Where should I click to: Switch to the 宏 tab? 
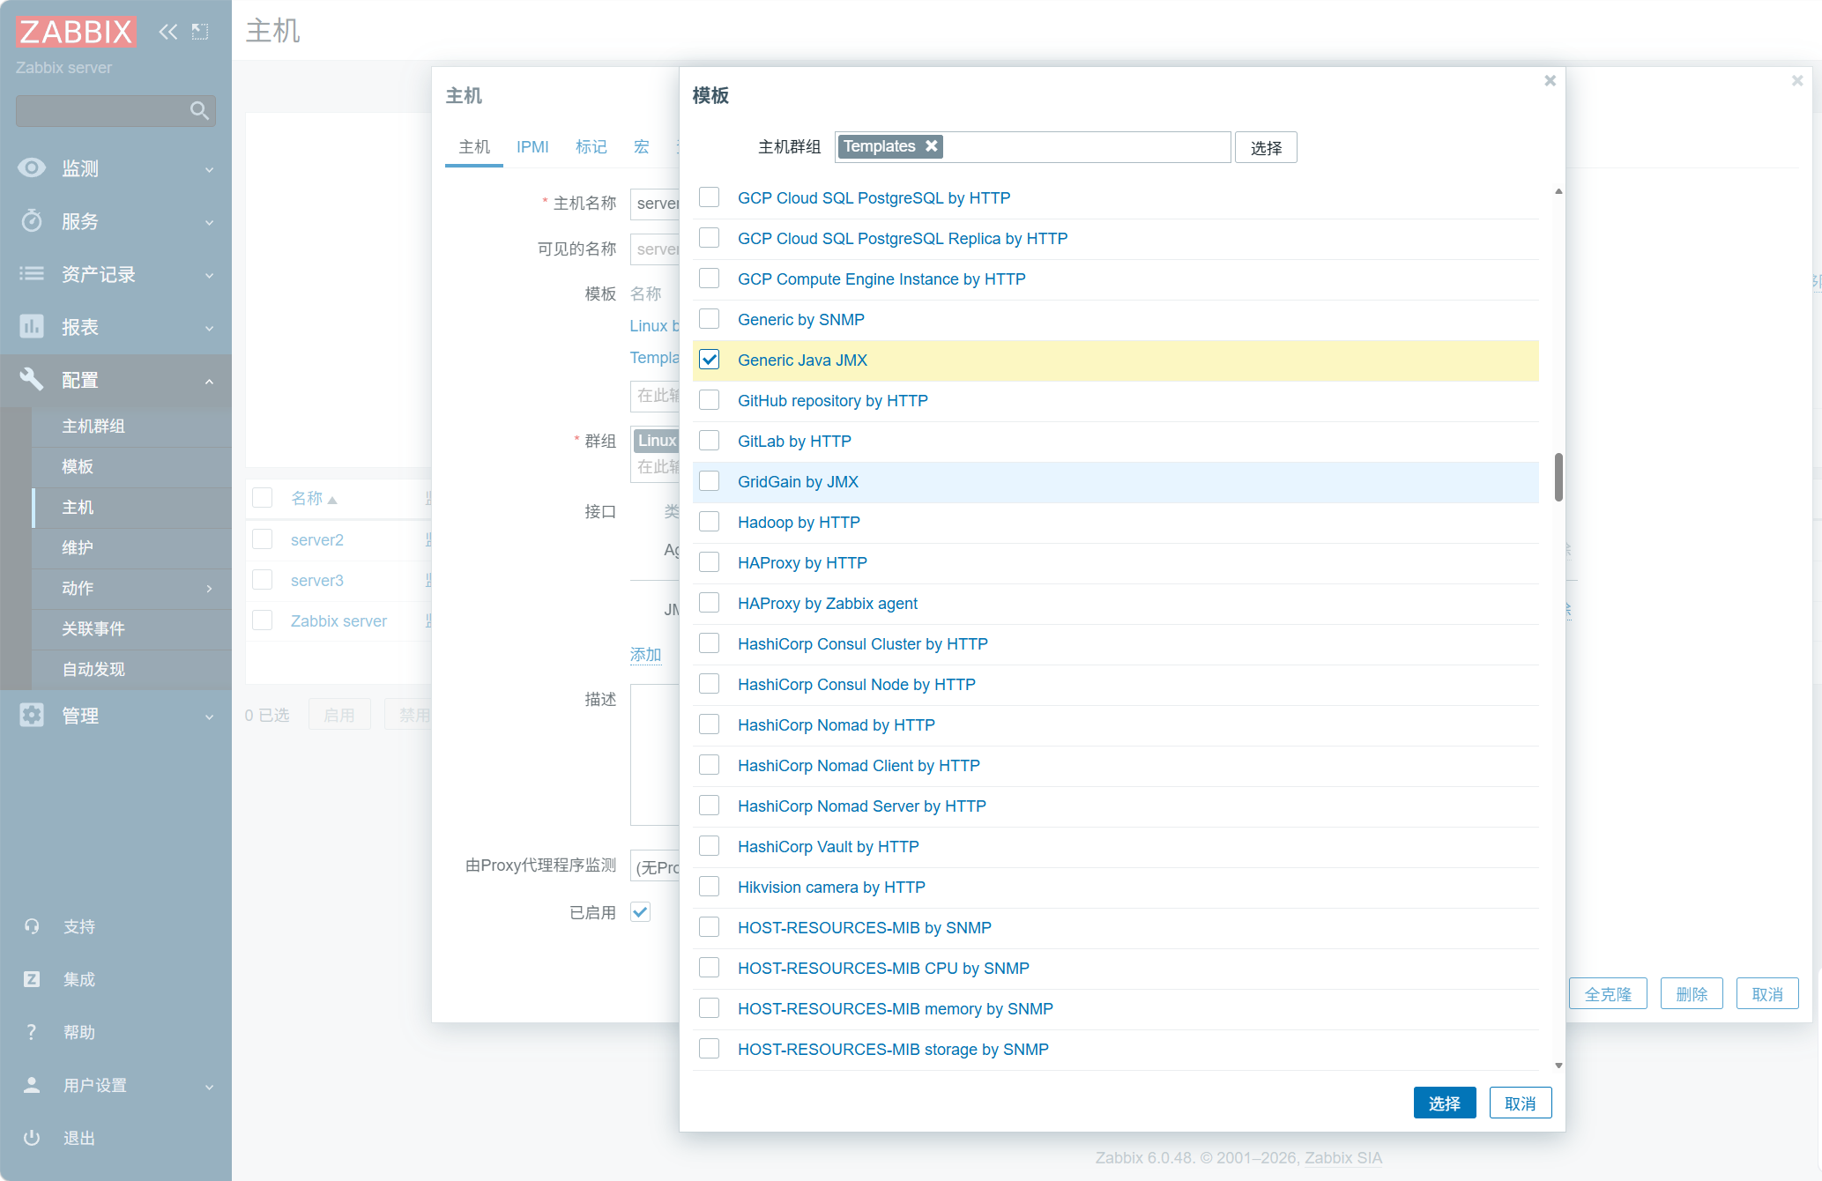click(x=642, y=146)
